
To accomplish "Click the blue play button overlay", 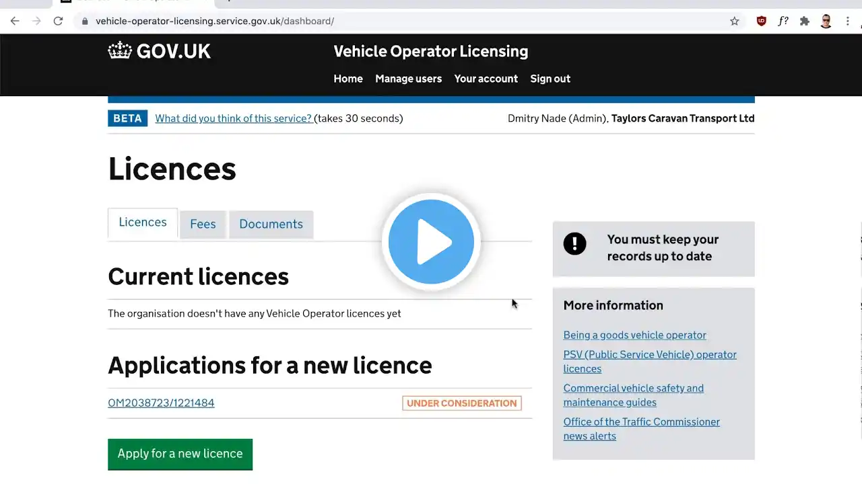I will click(x=431, y=242).
